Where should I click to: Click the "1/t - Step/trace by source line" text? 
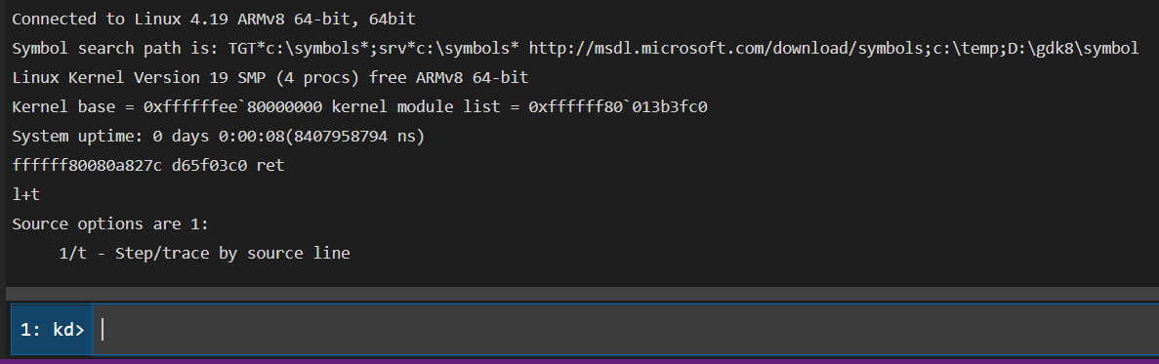click(204, 254)
